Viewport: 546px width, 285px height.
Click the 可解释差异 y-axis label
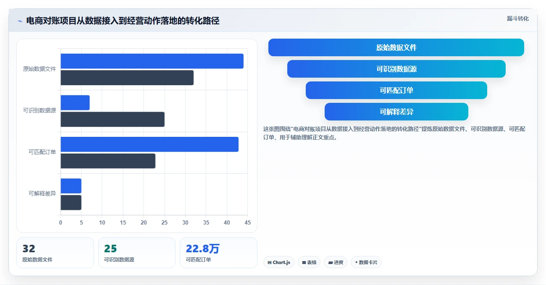[x=42, y=193]
